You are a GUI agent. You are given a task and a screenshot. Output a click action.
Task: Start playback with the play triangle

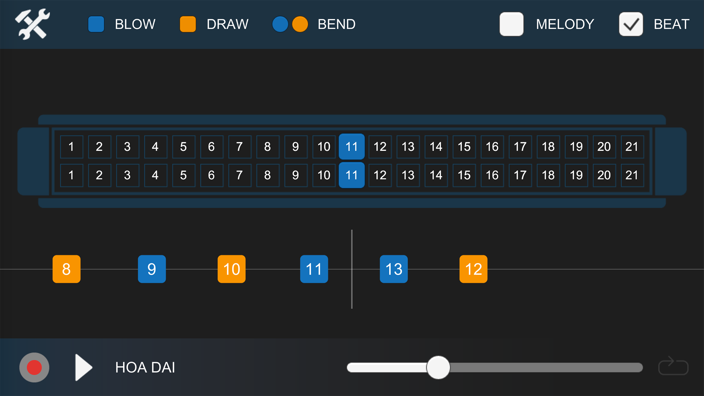point(84,367)
